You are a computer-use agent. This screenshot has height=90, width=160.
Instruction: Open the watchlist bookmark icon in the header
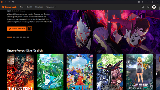148,7
